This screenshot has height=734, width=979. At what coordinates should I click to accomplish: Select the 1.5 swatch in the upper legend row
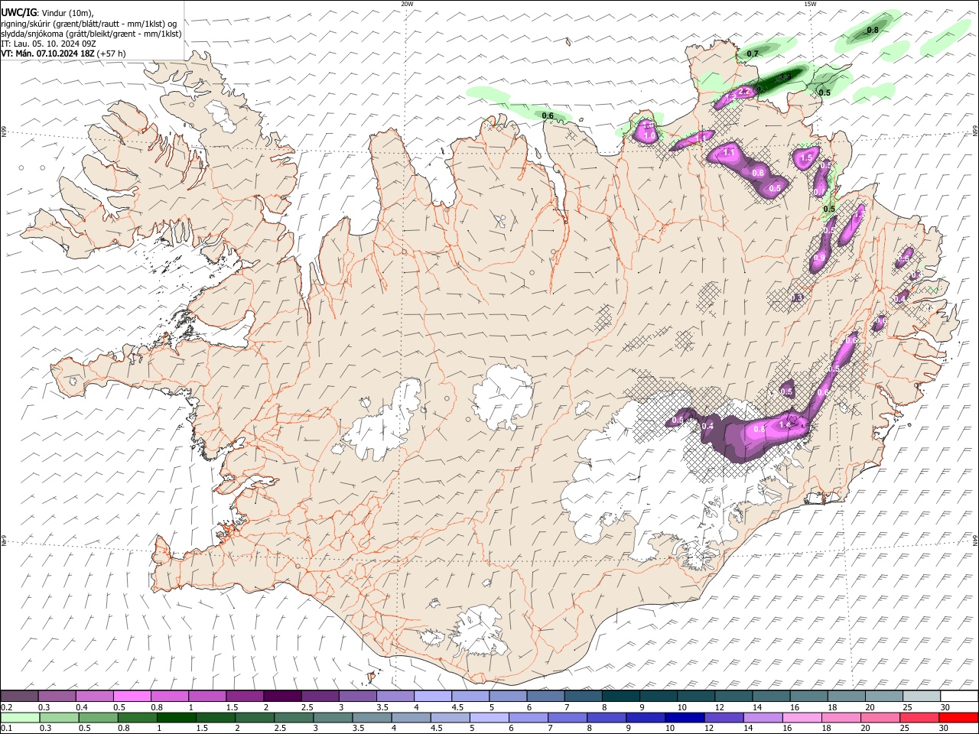[244, 696]
